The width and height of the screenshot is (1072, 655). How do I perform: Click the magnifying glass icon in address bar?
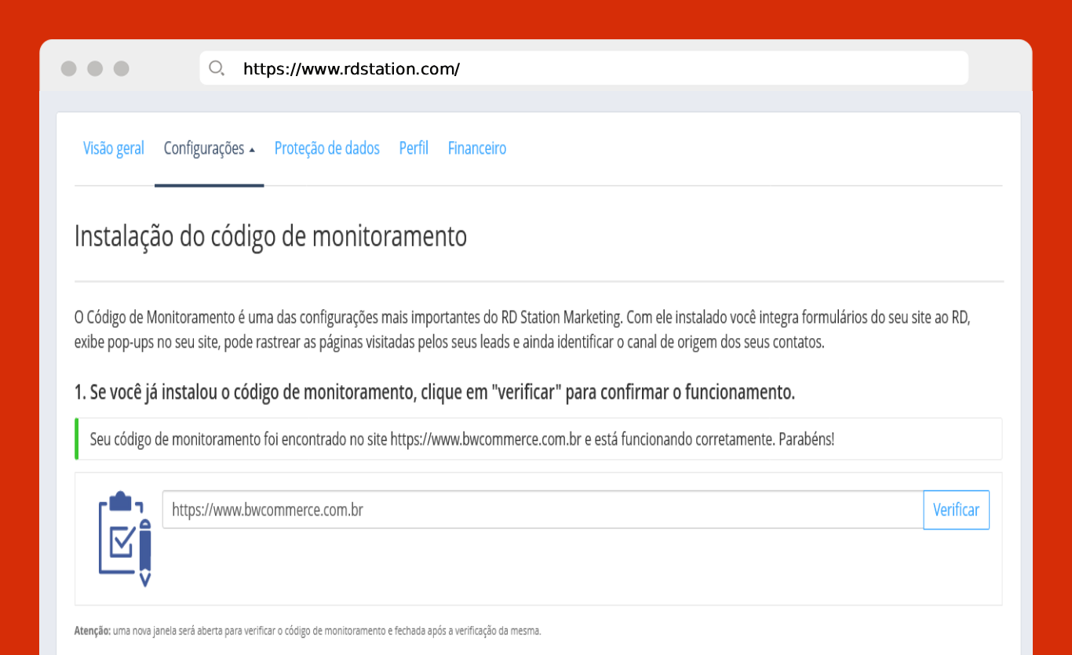[x=217, y=68]
